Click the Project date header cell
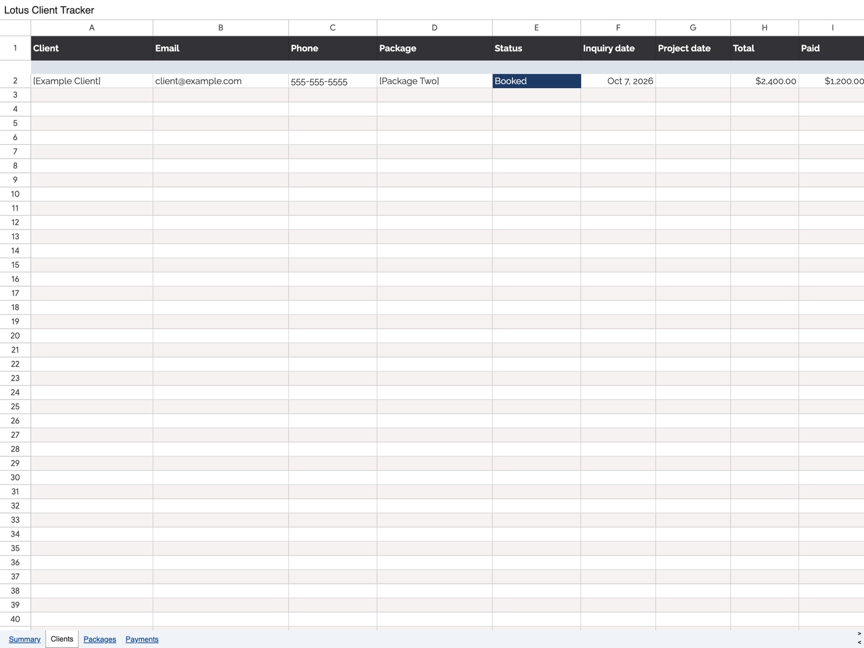This screenshot has height=648, width=864. tap(693, 48)
